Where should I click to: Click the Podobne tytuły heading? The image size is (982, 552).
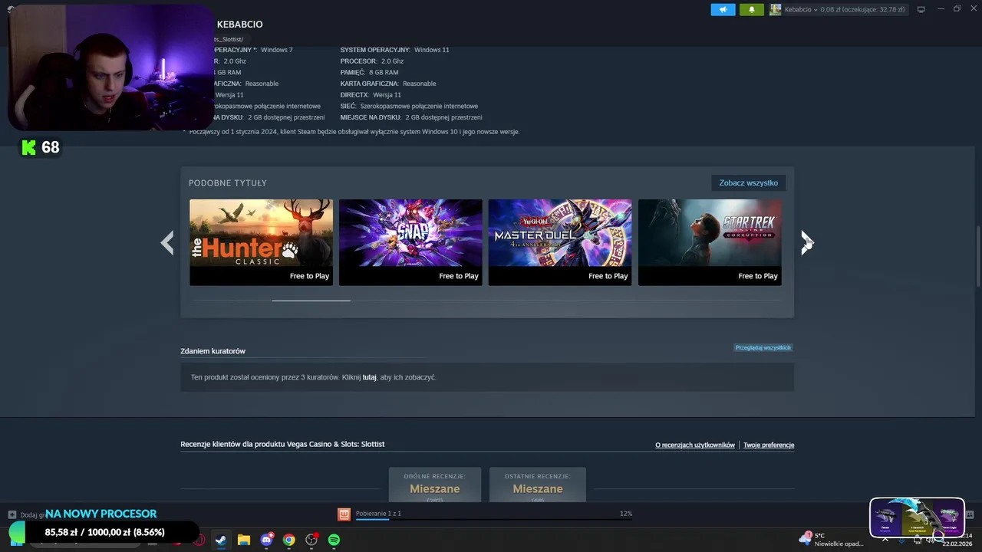(228, 183)
